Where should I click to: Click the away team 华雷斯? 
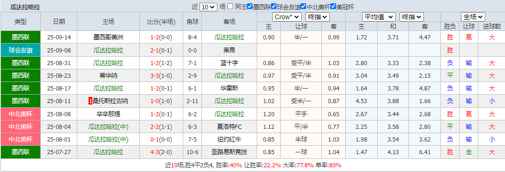click(229, 88)
